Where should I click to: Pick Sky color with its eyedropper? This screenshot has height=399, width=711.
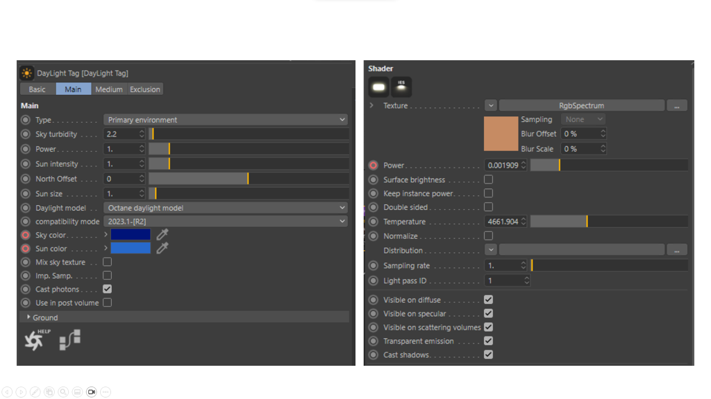[162, 235]
